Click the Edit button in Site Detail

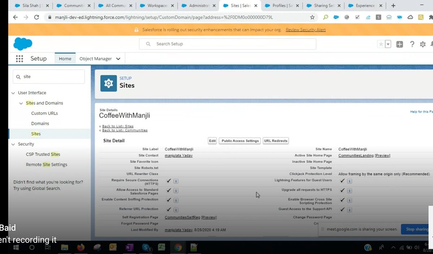coord(212,141)
